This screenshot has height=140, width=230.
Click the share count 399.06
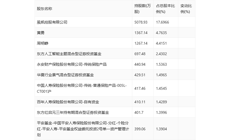pyautogui.click(x=140, y=129)
